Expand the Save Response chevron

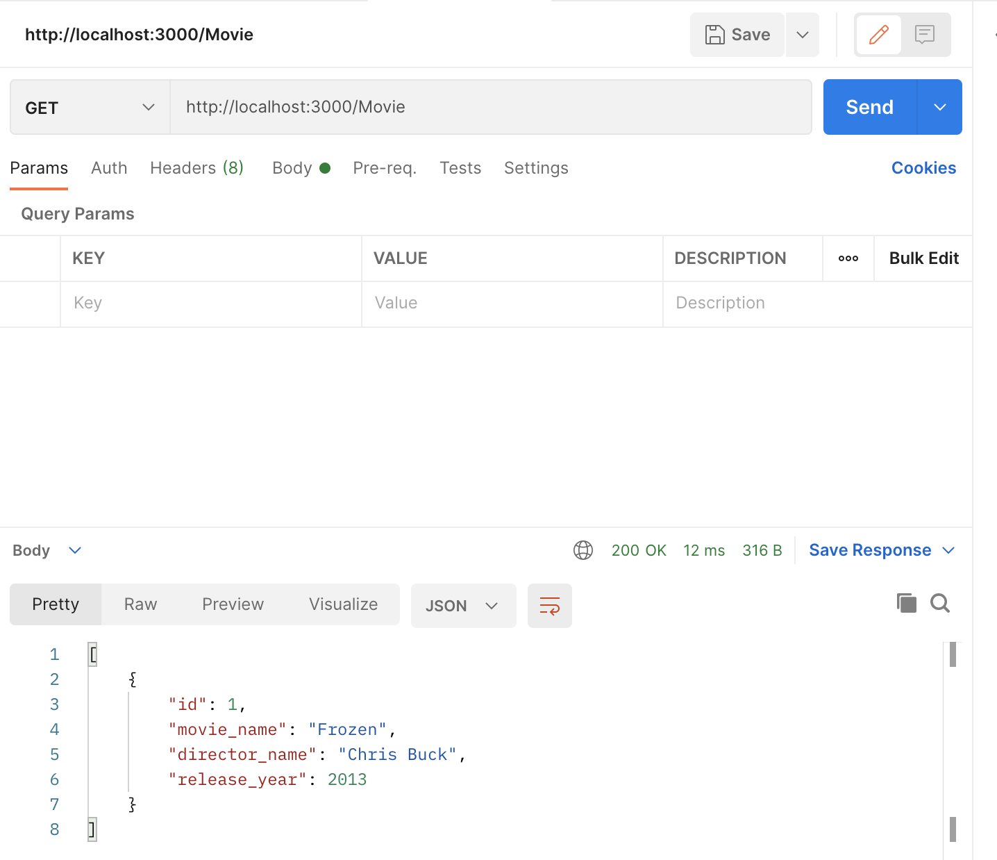click(948, 551)
